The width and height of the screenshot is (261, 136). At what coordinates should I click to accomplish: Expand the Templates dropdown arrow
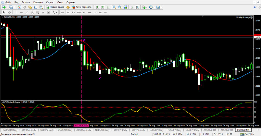coord(161,7)
